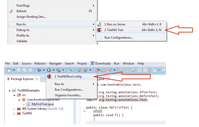The image size is (199, 127).
Task: Expand the MyFirstTest.java node
Action: [24, 104]
